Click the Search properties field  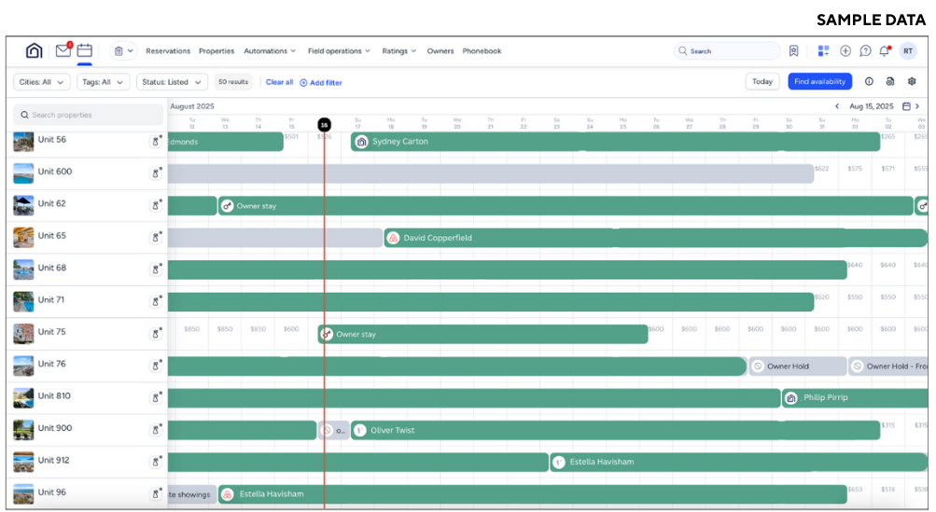[90, 115]
